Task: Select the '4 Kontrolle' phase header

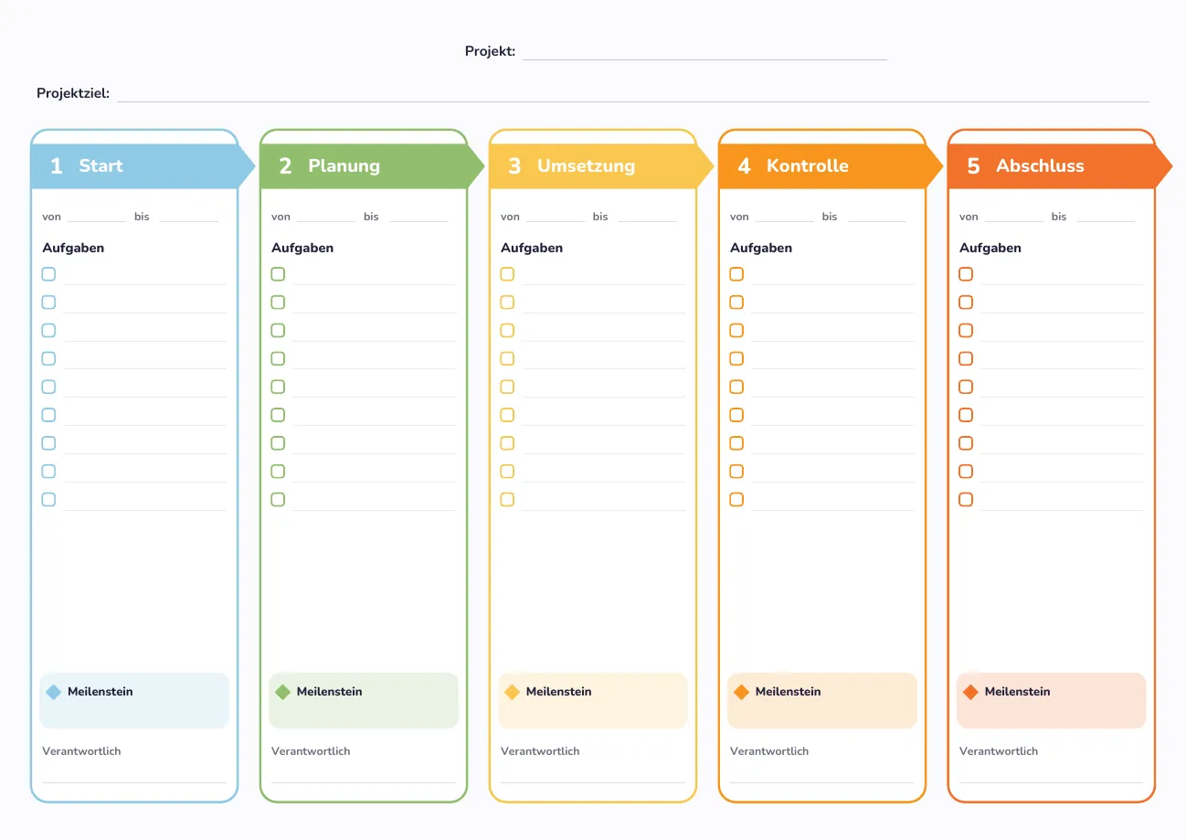Action: 831,166
